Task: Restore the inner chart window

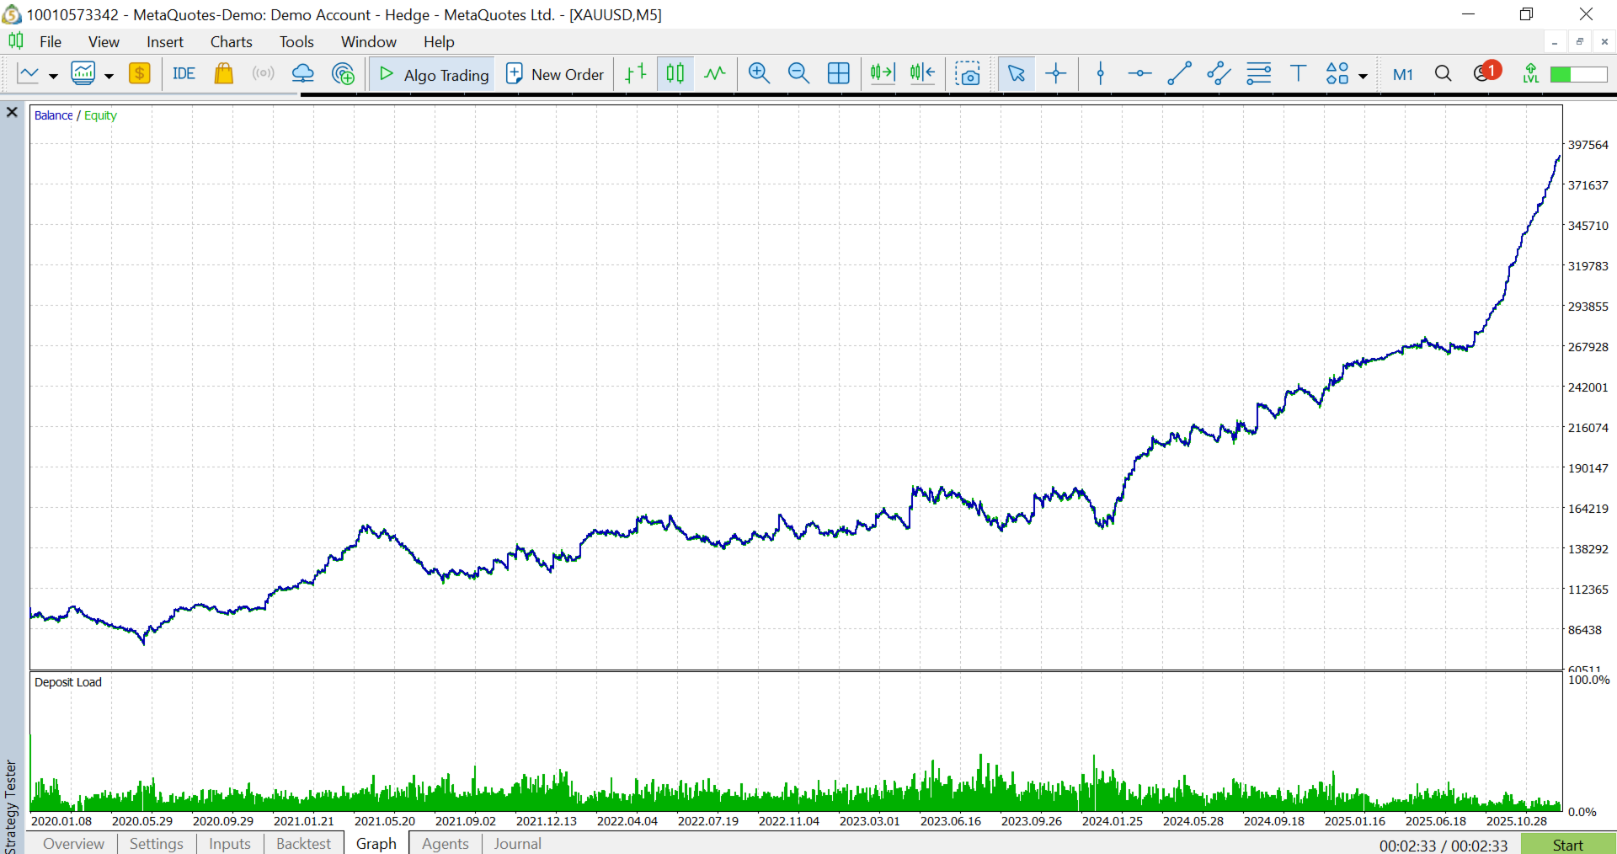Action: [x=1580, y=41]
